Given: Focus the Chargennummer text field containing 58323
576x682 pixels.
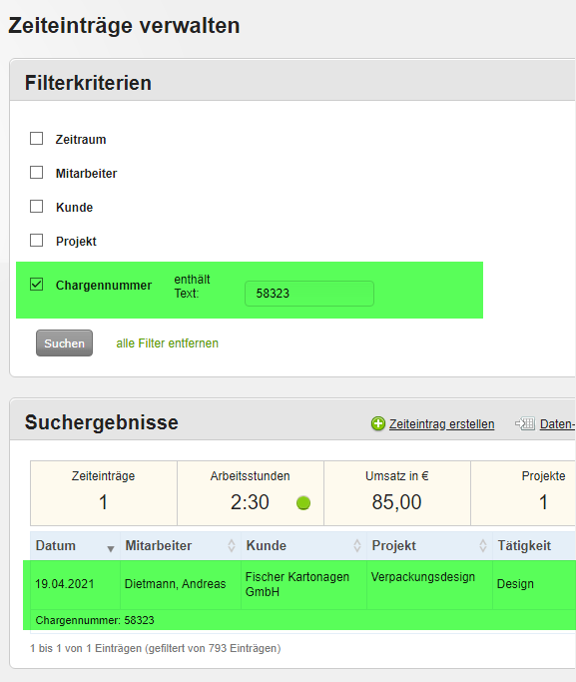Looking at the screenshot, I should [x=309, y=294].
